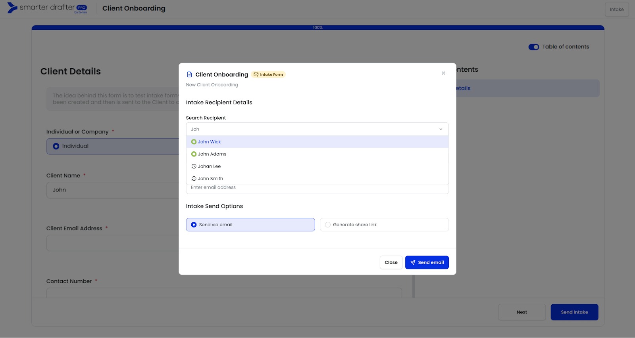
Task: Close the dialog with the X icon
Action: coord(443,73)
